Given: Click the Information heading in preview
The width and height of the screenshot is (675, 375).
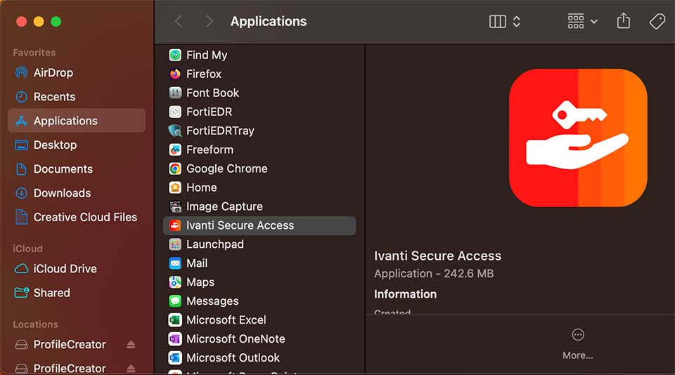Looking at the screenshot, I should click(x=405, y=294).
